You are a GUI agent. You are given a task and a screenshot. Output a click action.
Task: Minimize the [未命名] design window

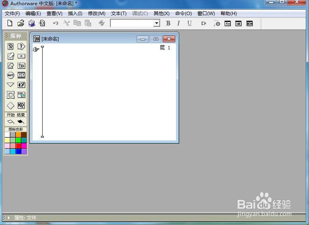(x=143, y=39)
